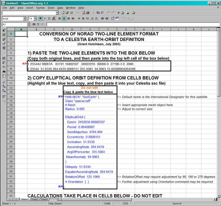
Task: Open the Window menu
Action: (x=71, y=8)
